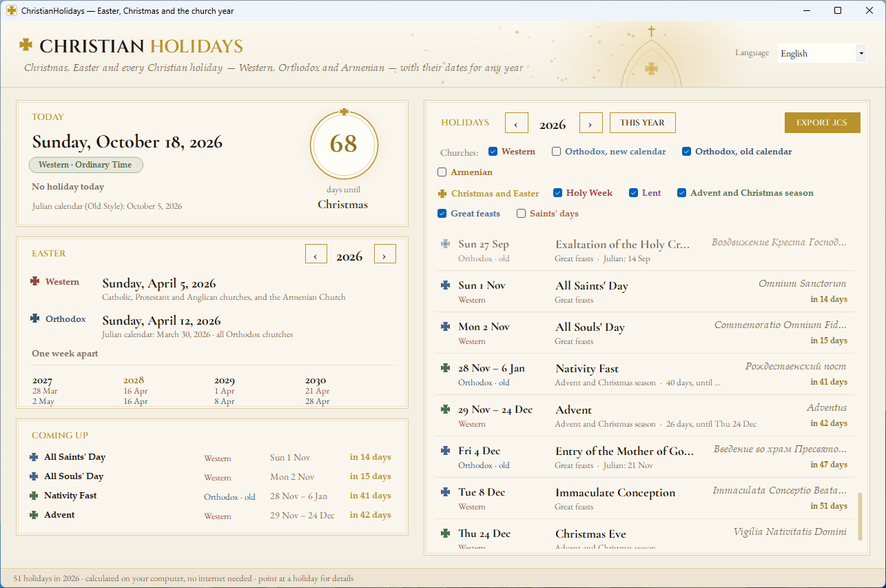886x588 pixels.
Task: Enable Orthodox, new calendar checkbox
Action: (x=557, y=152)
